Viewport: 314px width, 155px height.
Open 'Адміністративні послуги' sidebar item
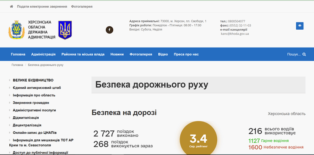[34, 110]
